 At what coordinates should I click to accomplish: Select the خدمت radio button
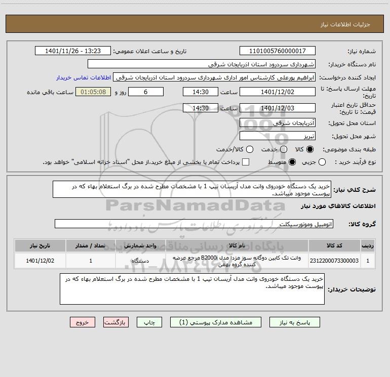[x=284, y=149]
